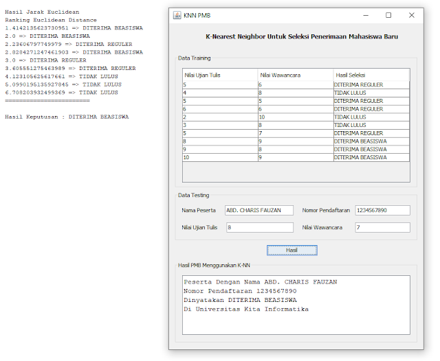The width and height of the screenshot is (440, 361).
Task: Select table row with Ujian 6, Wawancara 6
Action: [x=296, y=109]
